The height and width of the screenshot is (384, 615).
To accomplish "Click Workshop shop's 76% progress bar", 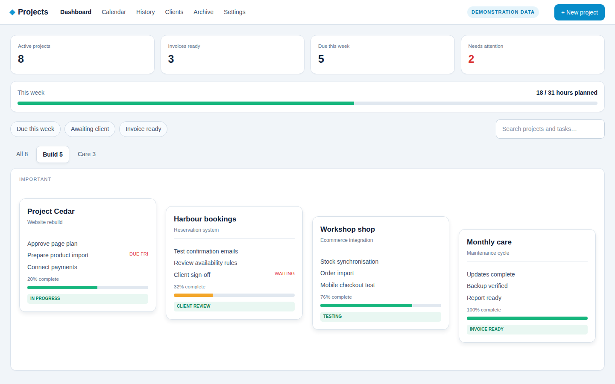I will pyautogui.click(x=381, y=305).
